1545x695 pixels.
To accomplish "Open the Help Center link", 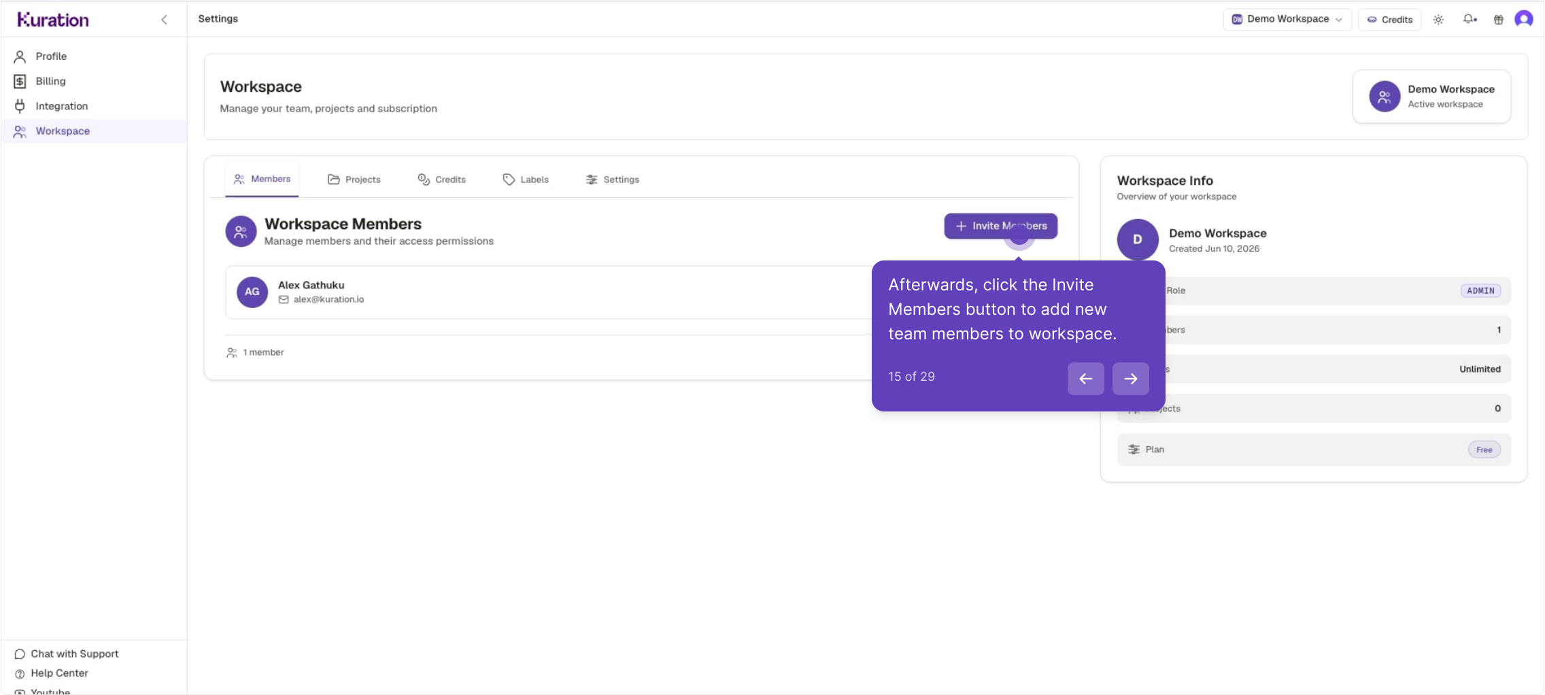I will click(x=51, y=673).
